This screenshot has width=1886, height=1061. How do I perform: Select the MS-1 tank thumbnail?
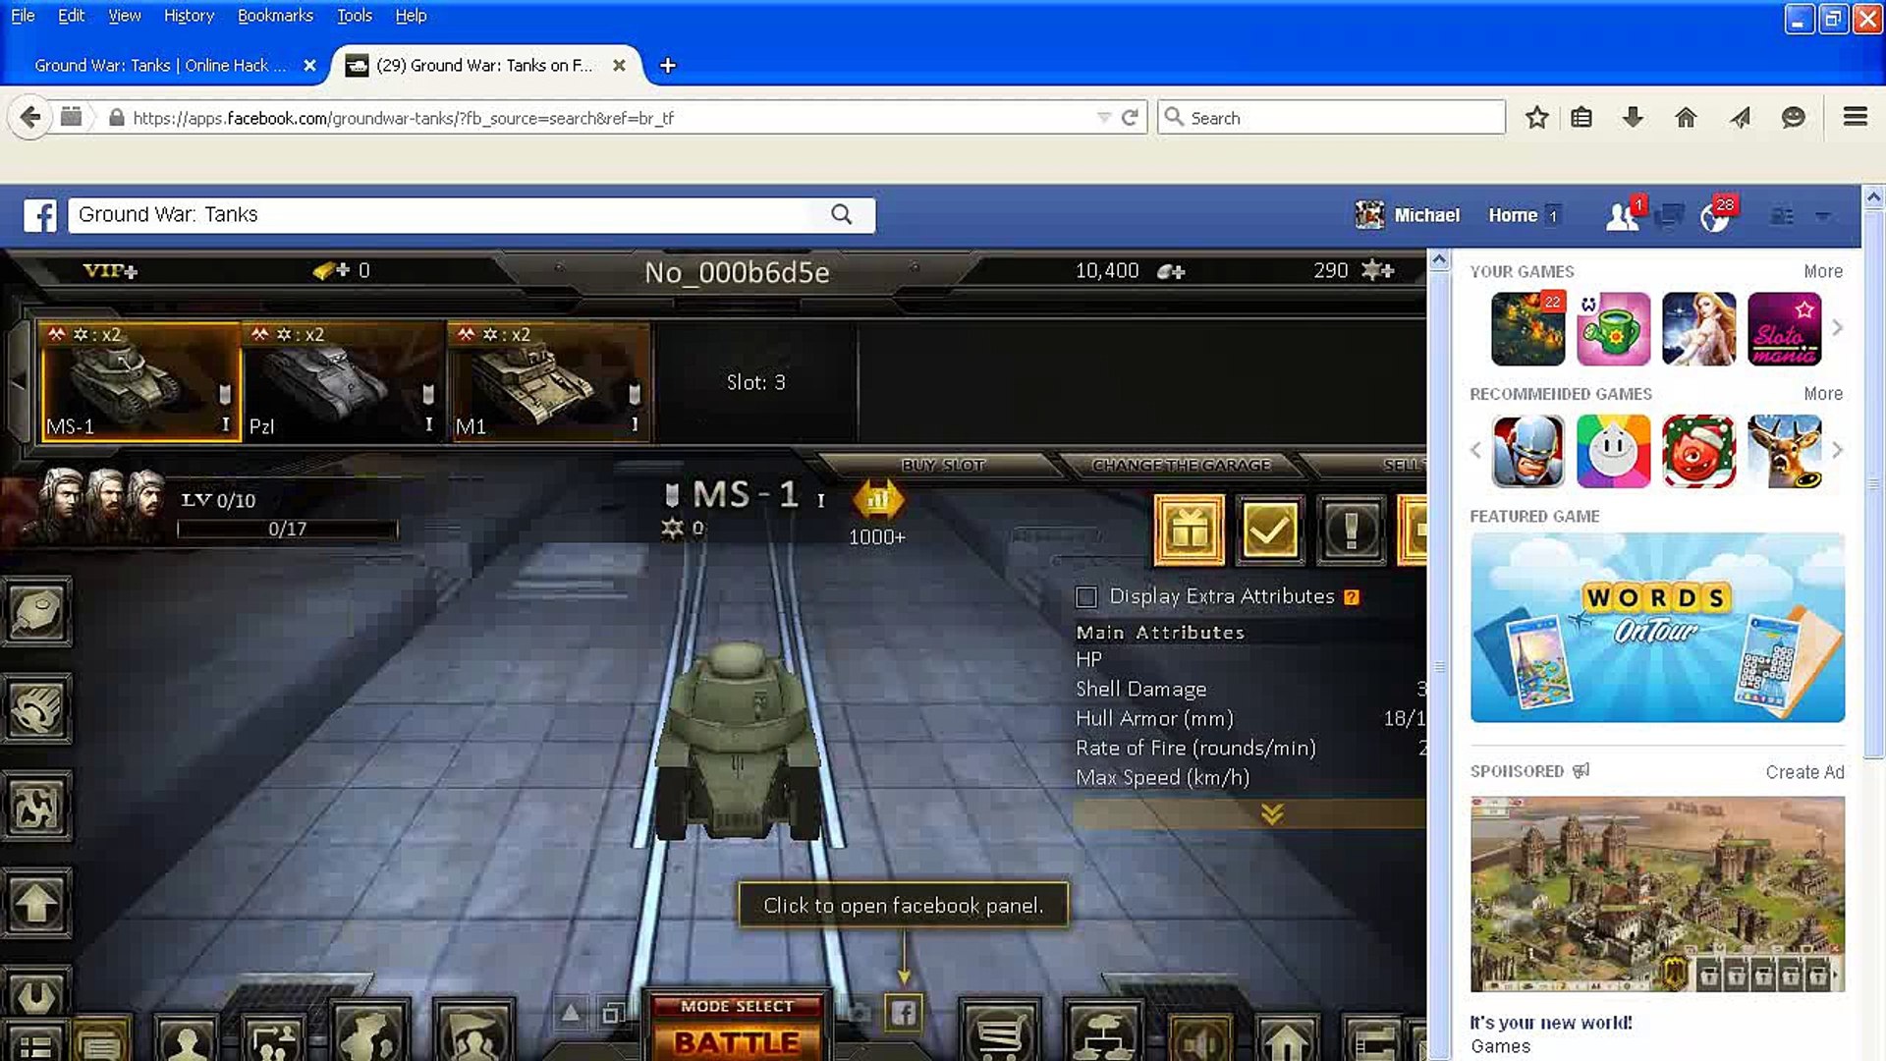[140, 381]
